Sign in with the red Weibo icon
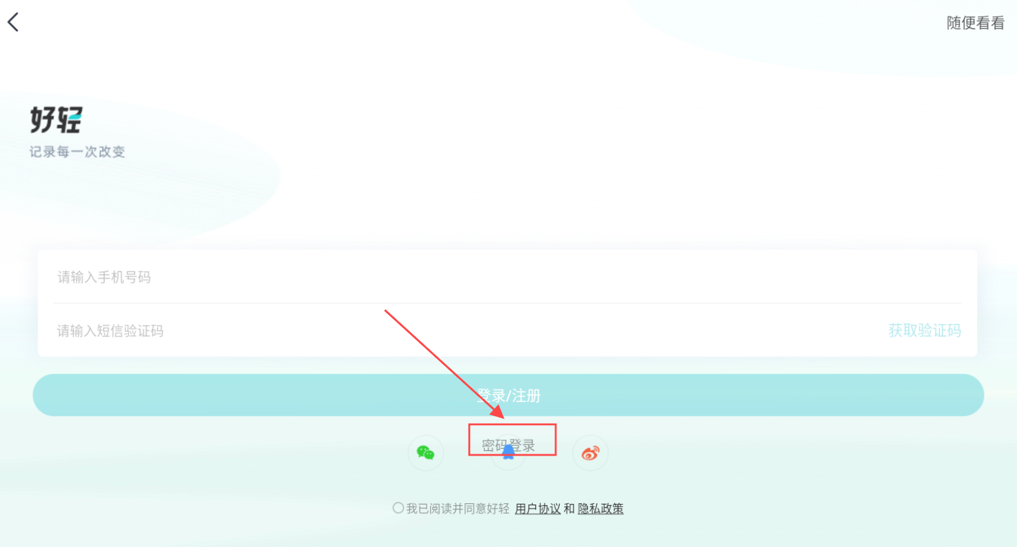 tap(590, 453)
